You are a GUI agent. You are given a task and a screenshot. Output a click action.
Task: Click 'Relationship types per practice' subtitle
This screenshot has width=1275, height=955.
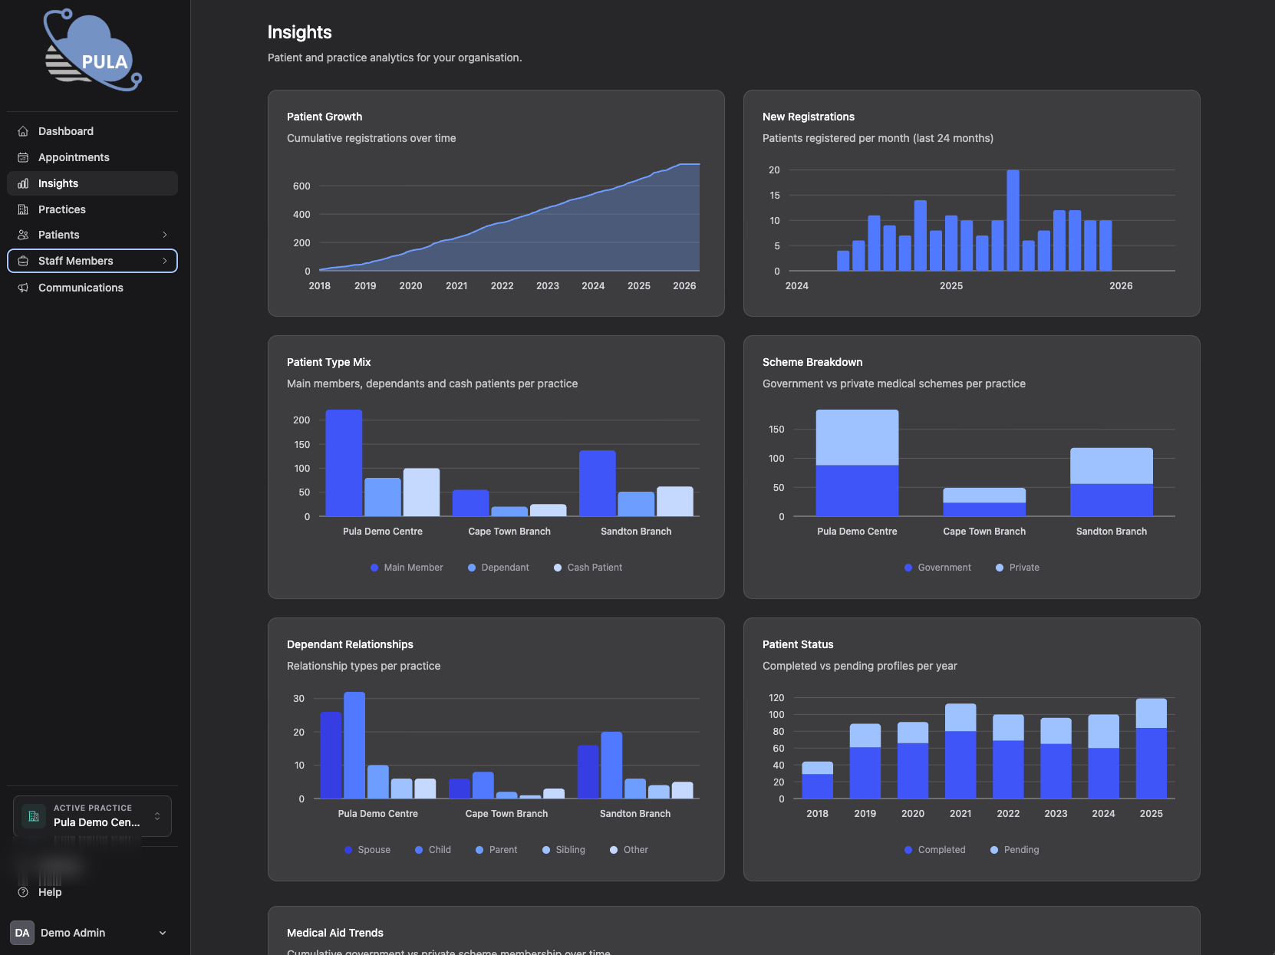364,666
